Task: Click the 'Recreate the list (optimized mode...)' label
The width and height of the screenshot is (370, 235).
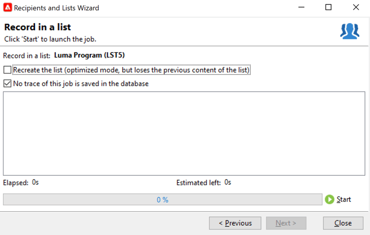Action: tap(131, 70)
